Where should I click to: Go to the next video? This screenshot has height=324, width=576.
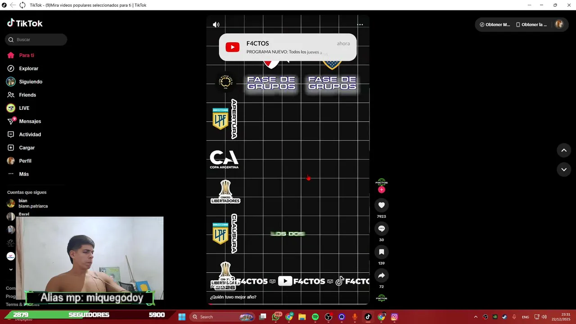[x=564, y=170]
